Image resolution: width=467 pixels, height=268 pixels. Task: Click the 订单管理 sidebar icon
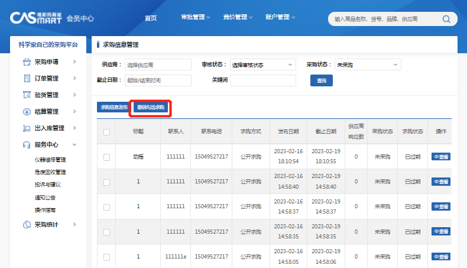27,78
